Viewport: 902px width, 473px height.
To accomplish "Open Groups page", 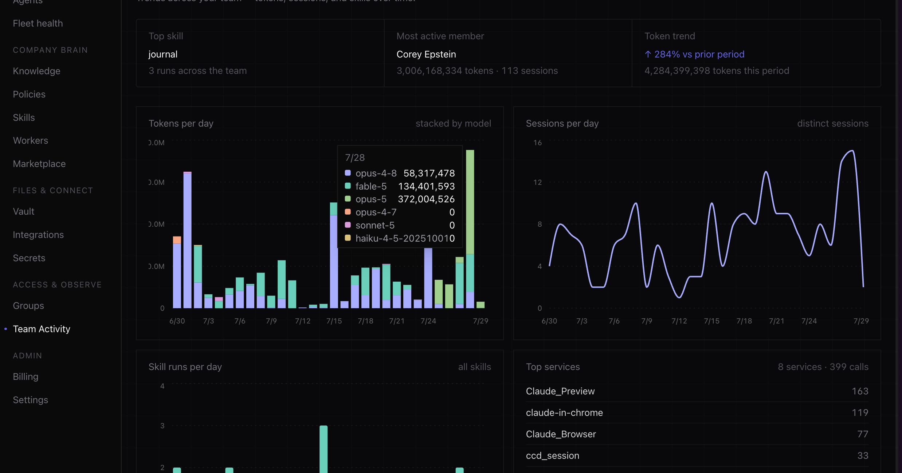I will click(28, 306).
